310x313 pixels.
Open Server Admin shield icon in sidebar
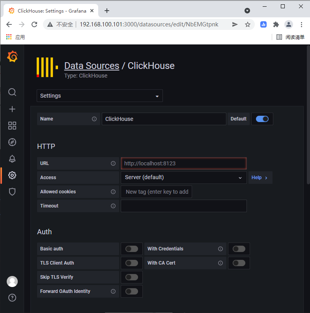(12, 192)
